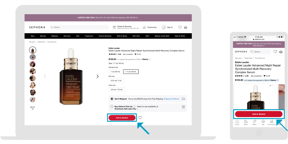Show next product image with right arrow
This screenshot has height=144, width=288.
tap(97, 76)
